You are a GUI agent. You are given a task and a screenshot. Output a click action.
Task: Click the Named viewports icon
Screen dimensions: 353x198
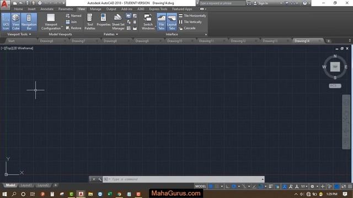(x=73, y=16)
